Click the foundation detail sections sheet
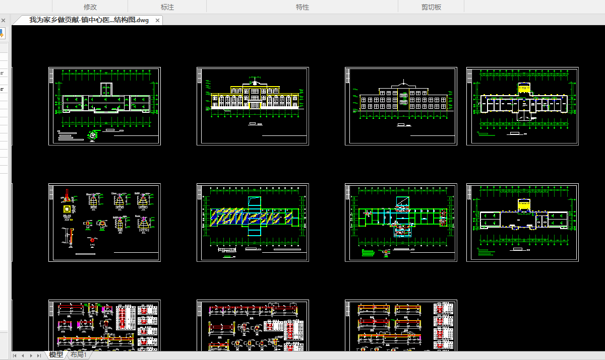 [x=104, y=223]
